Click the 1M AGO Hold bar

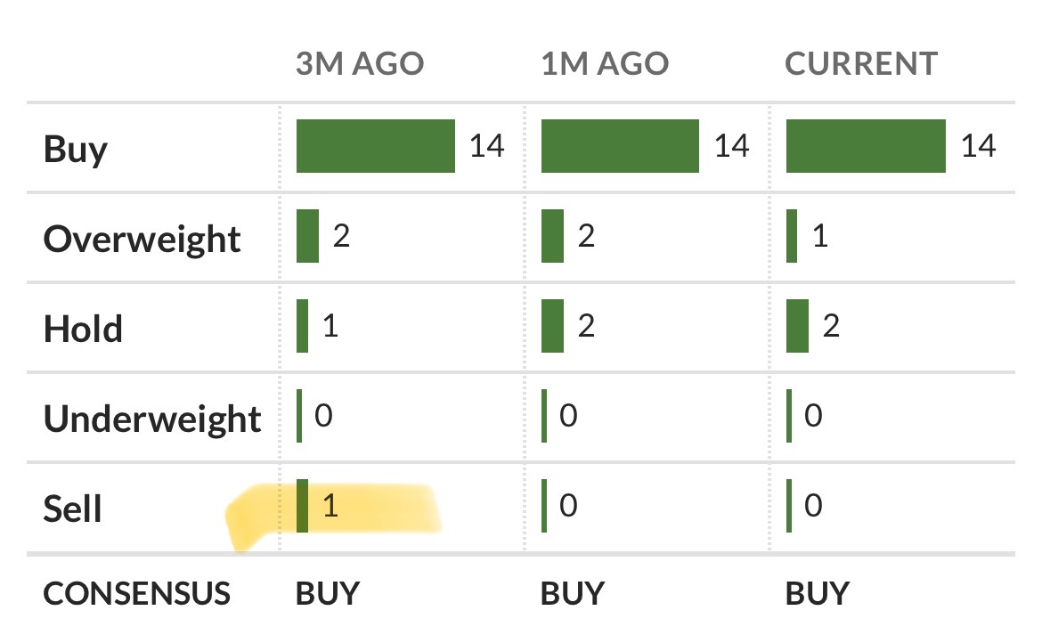(x=552, y=326)
